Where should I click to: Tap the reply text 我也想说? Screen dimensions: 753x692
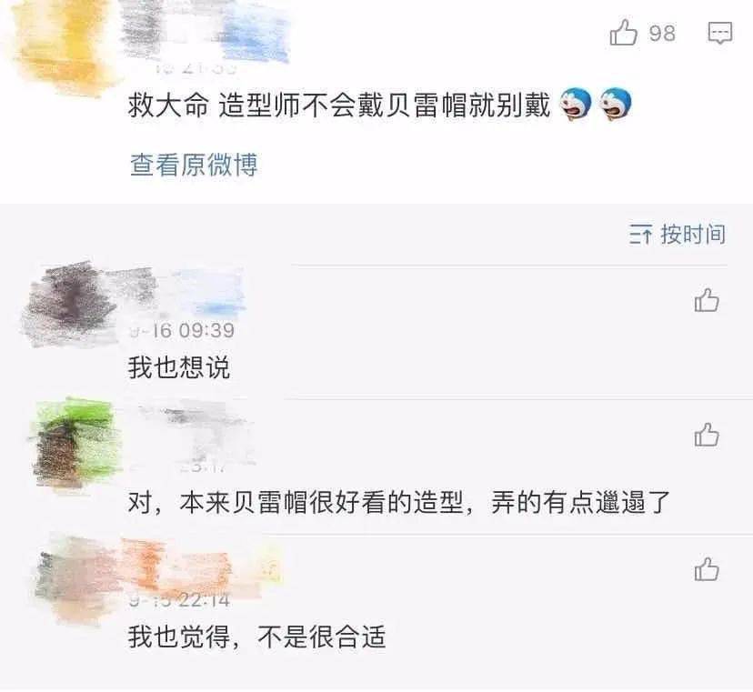(x=178, y=368)
